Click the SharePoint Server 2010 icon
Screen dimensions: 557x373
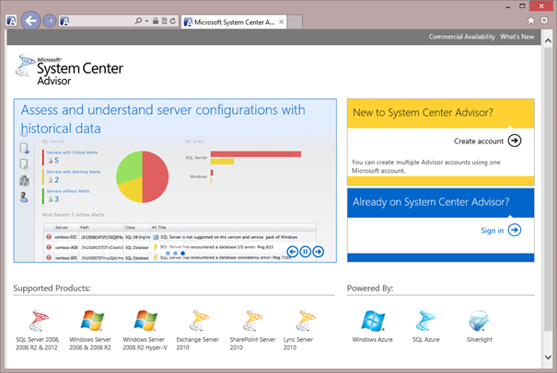(254, 321)
